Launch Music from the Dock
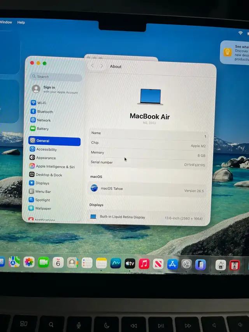 point(144,264)
